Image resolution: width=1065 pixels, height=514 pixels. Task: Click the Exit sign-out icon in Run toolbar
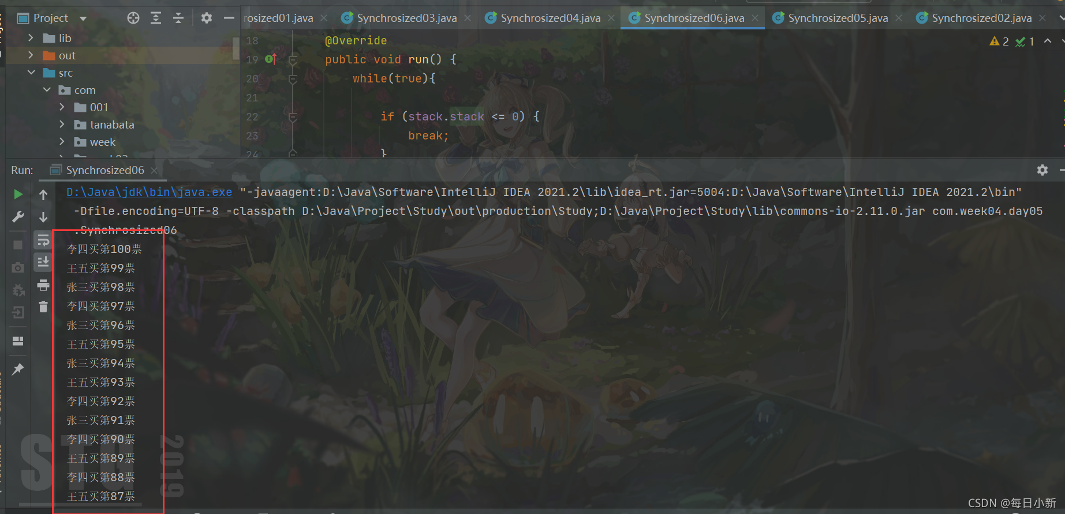click(x=18, y=313)
